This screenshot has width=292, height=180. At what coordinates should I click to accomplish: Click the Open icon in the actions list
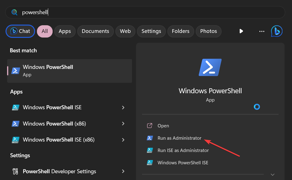pyautogui.click(x=150, y=126)
